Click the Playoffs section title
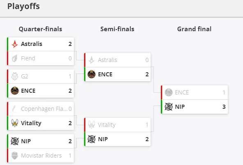Image resolution: width=243 pixels, height=165 pixels. 23,7
